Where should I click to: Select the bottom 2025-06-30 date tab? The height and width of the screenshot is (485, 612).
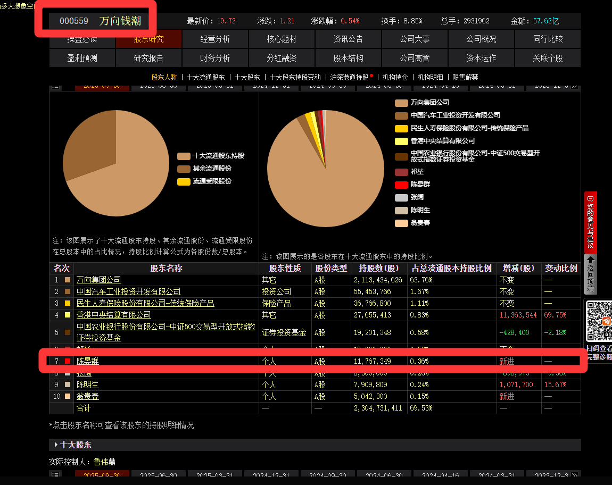click(x=159, y=474)
